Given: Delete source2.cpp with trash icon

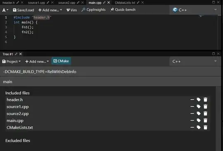Looking at the screenshot, I should (x=205, y=114).
